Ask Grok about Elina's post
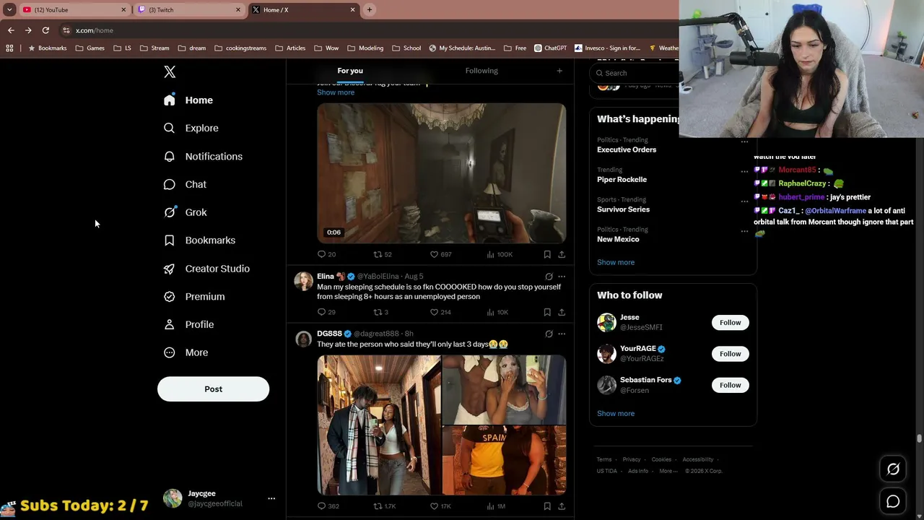924x520 pixels. coord(549,277)
